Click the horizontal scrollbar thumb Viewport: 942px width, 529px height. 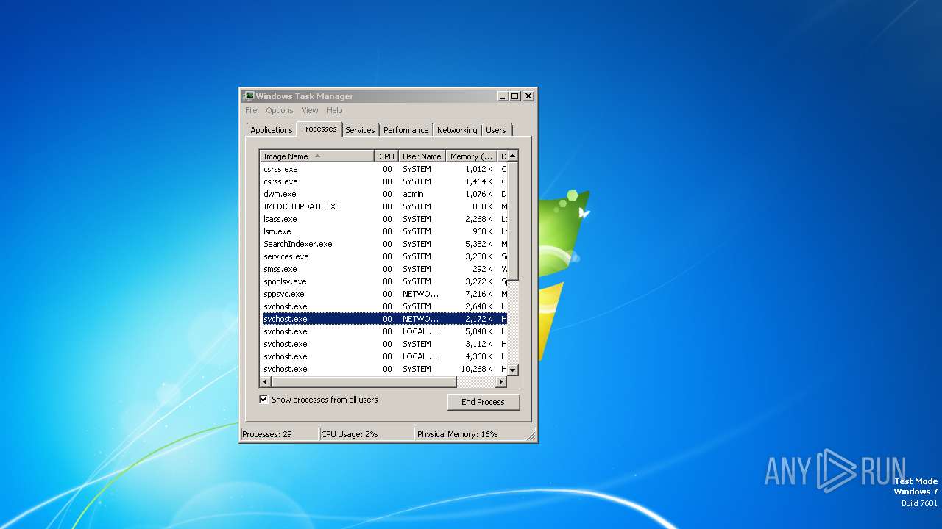(364, 382)
